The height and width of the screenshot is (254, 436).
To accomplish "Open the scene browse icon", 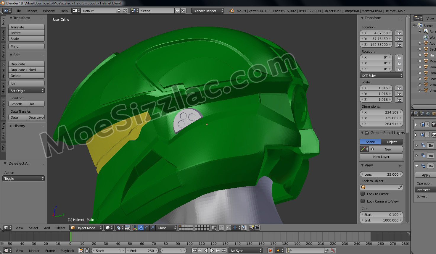I will (134, 11).
